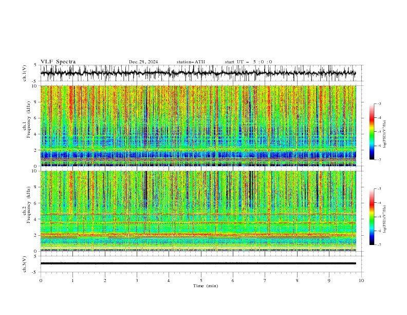Image resolution: width=407 pixels, height=315 pixels.
Task: Click the "-5" tick on ch.1 color bar
Action: tap(379, 132)
